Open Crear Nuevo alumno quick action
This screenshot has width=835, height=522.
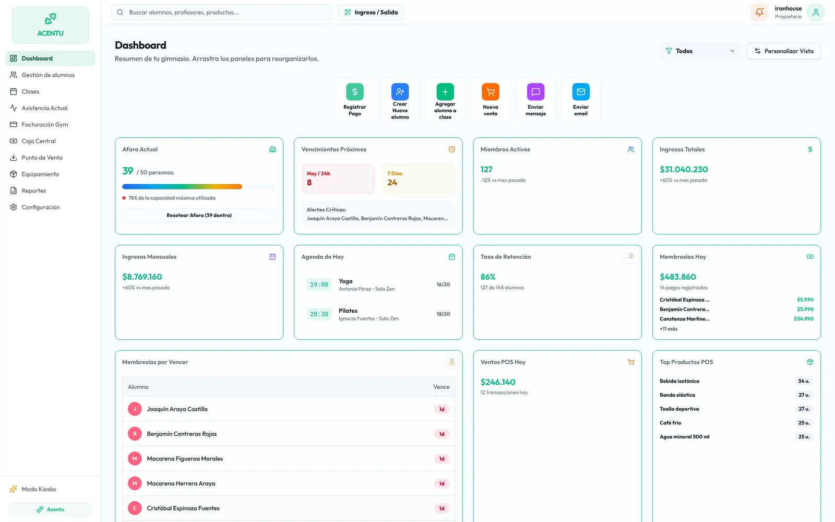(400, 100)
